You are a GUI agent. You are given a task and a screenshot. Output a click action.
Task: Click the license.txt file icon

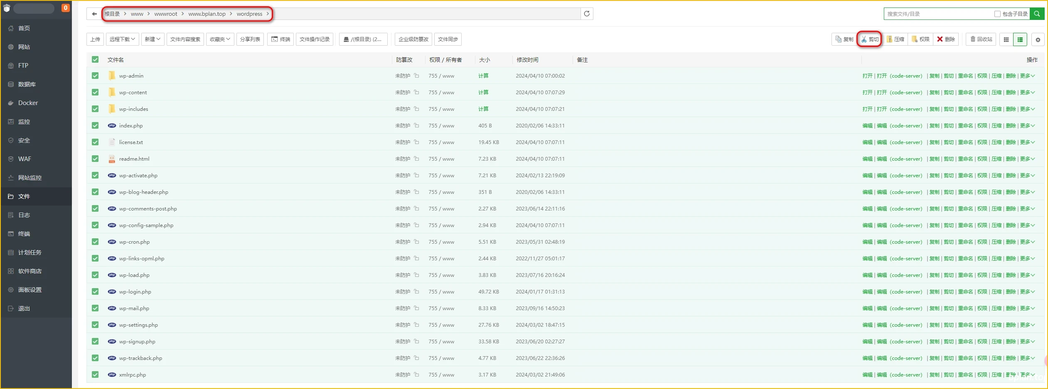pyautogui.click(x=112, y=142)
